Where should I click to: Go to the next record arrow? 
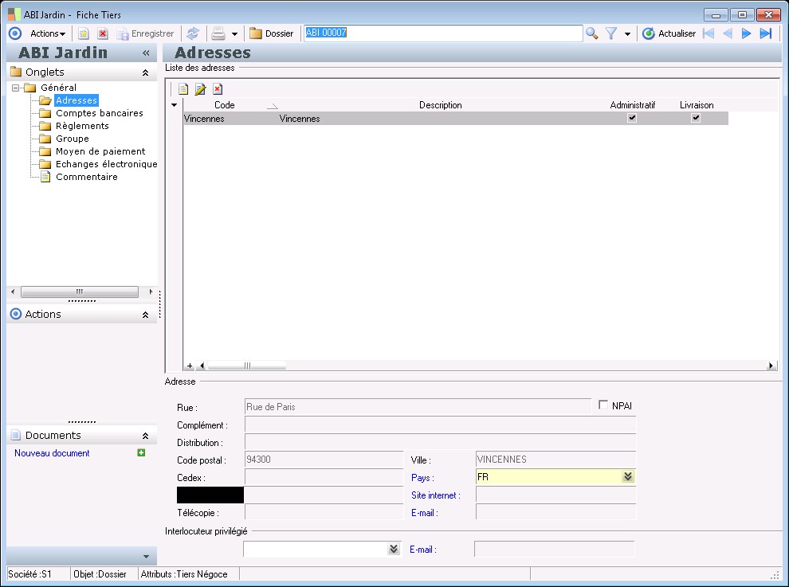747,33
